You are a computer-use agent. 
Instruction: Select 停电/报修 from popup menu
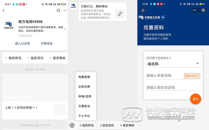pyautogui.click(x=86, y=96)
